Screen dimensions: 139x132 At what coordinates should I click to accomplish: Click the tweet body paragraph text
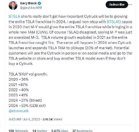(70, 40)
